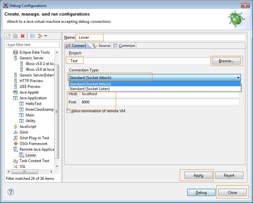The width and height of the screenshot is (253, 203).
Task: Click the Duplicate launch configuration icon
Action: pos(15,36)
